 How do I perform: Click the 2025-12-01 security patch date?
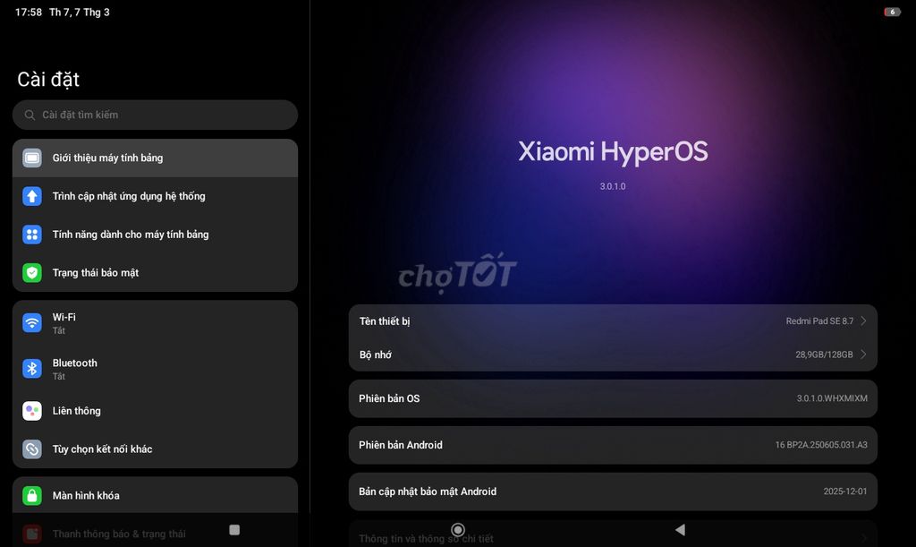845,491
